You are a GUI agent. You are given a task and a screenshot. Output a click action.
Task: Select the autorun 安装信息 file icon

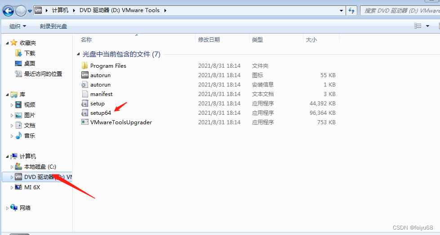pos(85,85)
